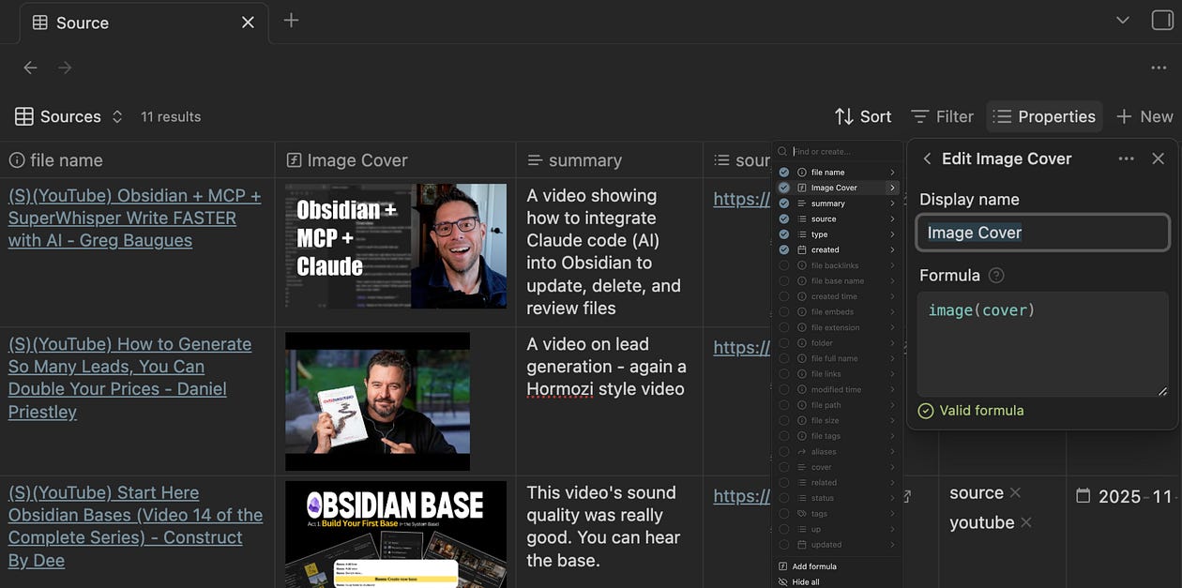
Task: Enable the file backlinks property checkbox
Action: [x=784, y=265]
